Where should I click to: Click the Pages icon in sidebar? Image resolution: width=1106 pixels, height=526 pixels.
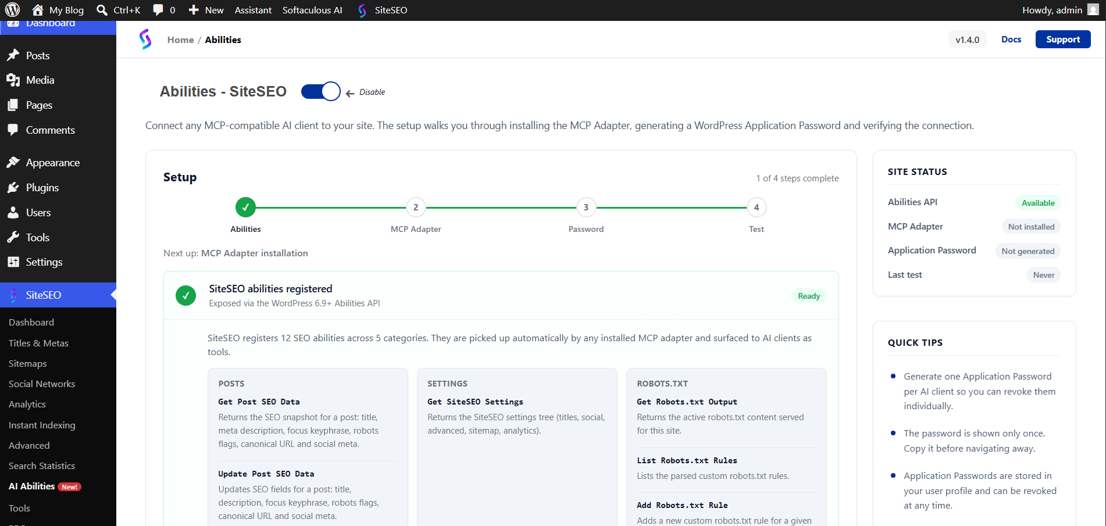click(x=13, y=105)
